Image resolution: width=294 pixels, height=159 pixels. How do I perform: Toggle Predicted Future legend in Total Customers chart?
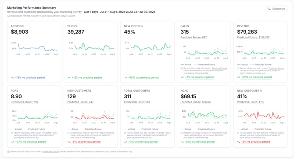point(147,129)
